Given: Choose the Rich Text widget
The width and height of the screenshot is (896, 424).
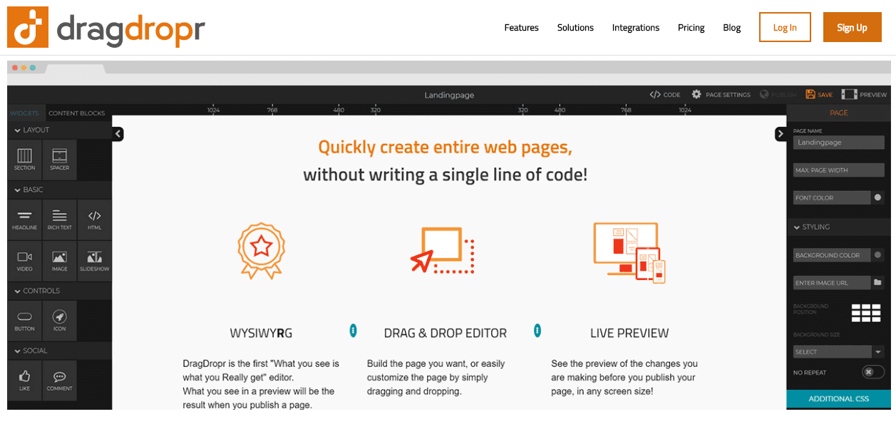Looking at the screenshot, I should [x=59, y=220].
